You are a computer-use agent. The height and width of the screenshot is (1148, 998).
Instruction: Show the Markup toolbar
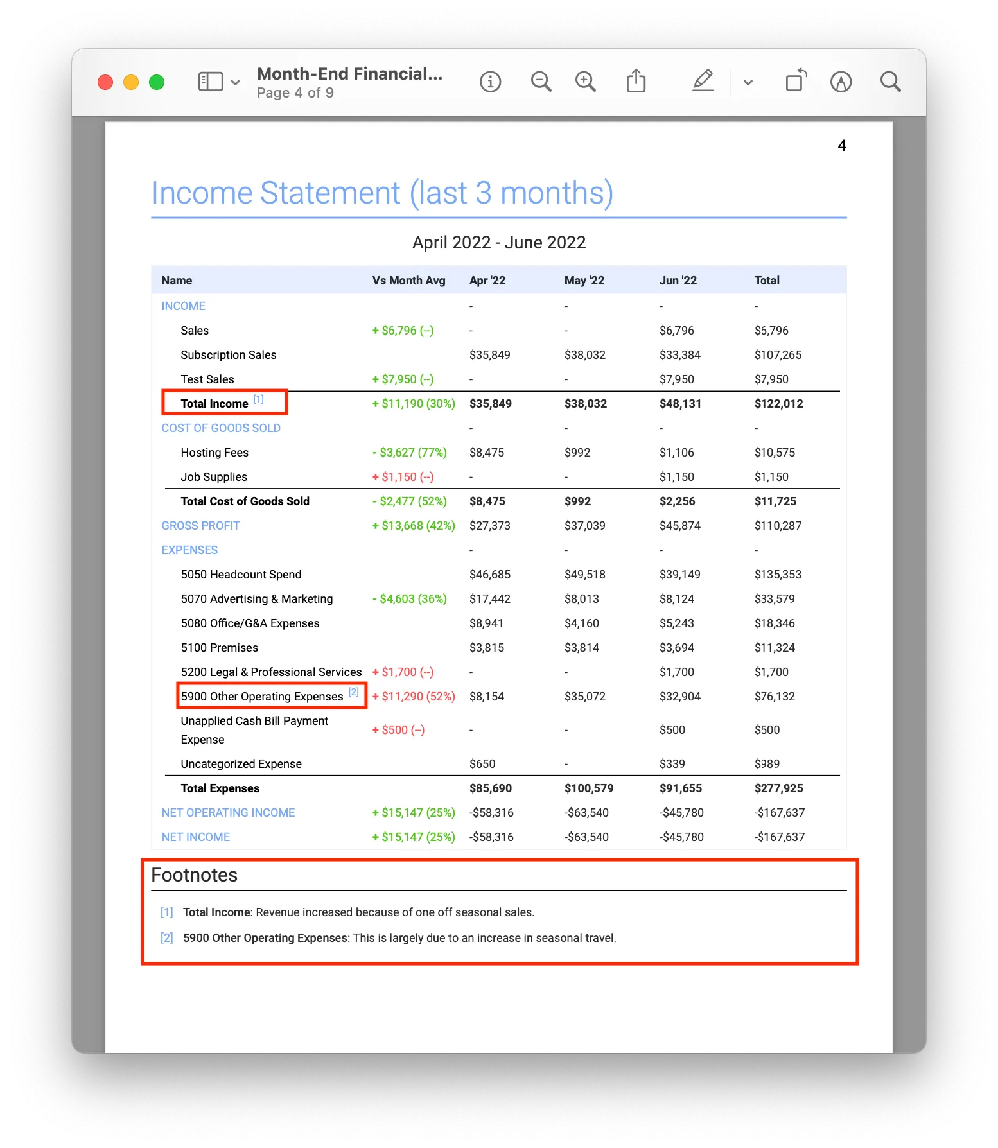click(x=841, y=82)
